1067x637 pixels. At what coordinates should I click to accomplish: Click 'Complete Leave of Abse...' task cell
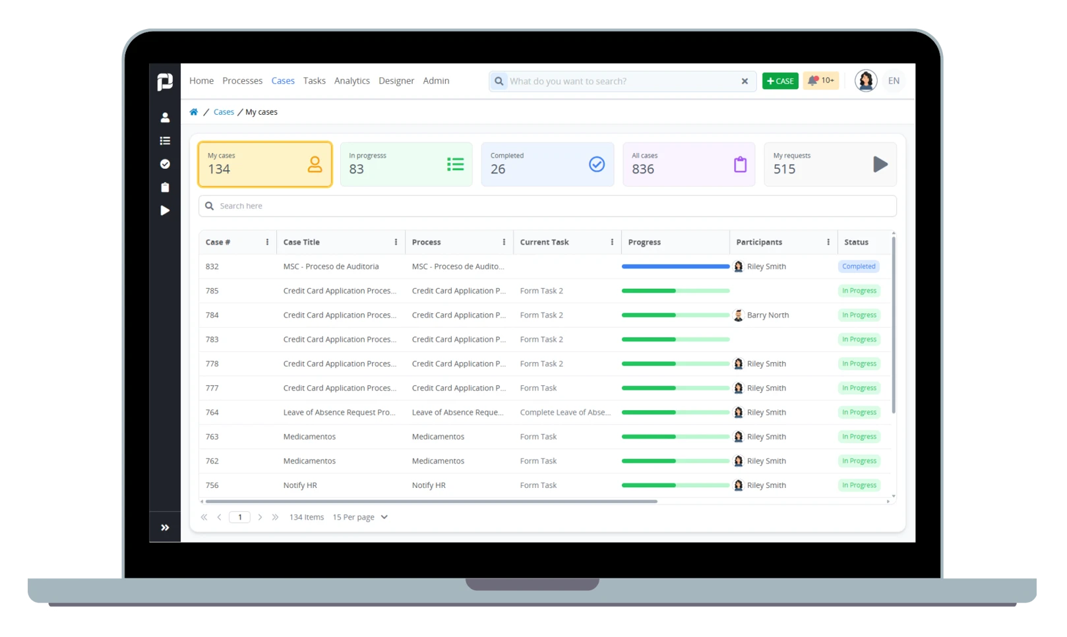pyautogui.click(x=565, y=412)
